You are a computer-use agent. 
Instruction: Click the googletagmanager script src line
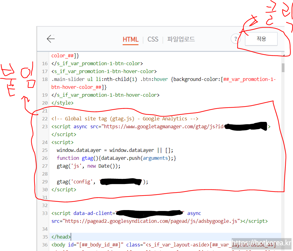click(161, 126)
